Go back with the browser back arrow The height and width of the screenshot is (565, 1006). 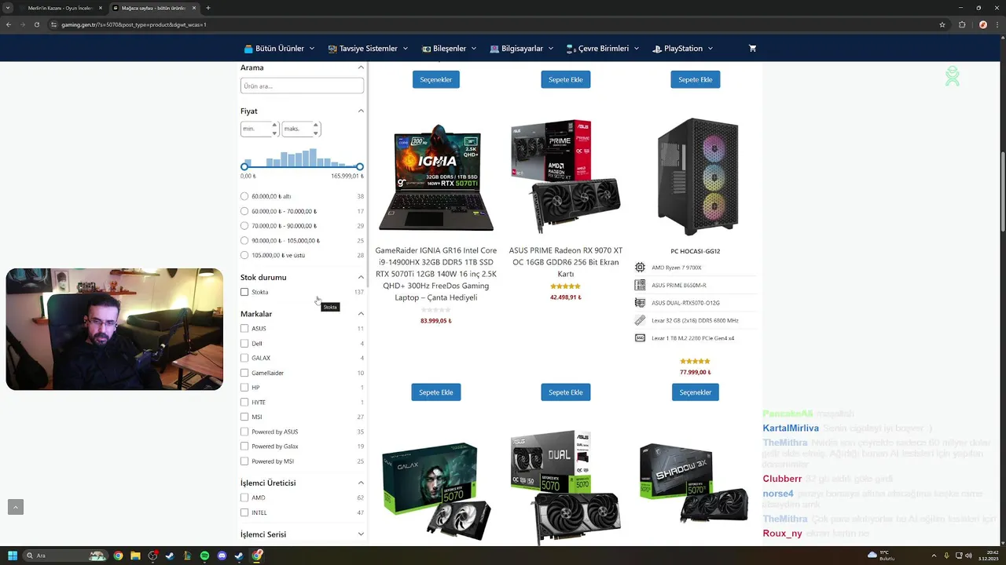pyautogui.click(x=9, y=24)
